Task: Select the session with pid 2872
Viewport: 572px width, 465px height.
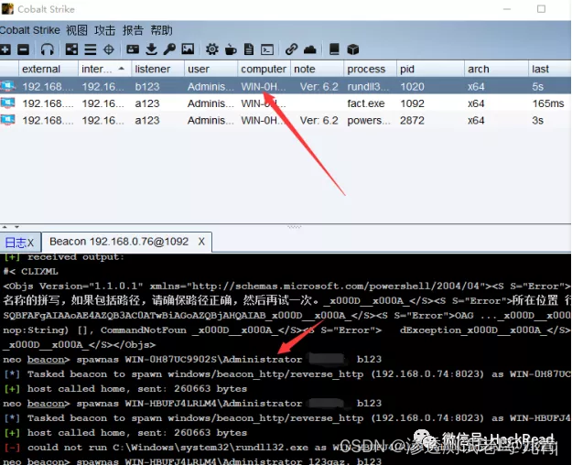Action: pos(286,120)
